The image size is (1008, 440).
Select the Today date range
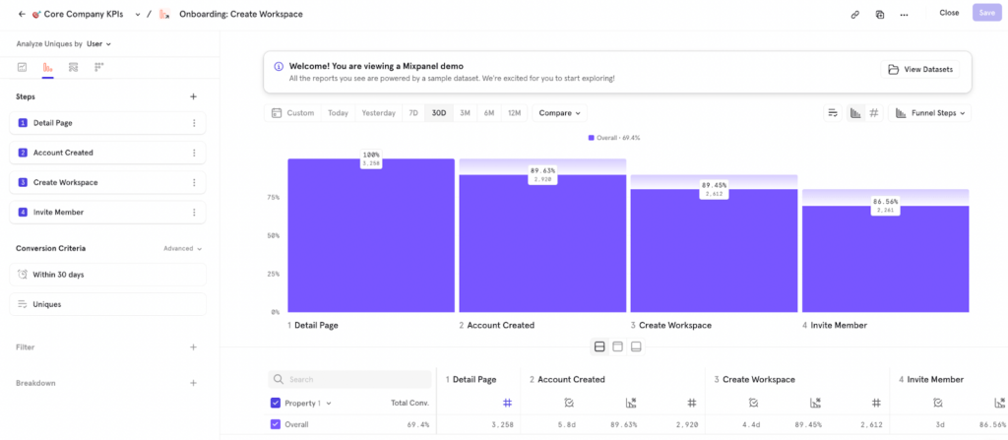click(338, 113)
